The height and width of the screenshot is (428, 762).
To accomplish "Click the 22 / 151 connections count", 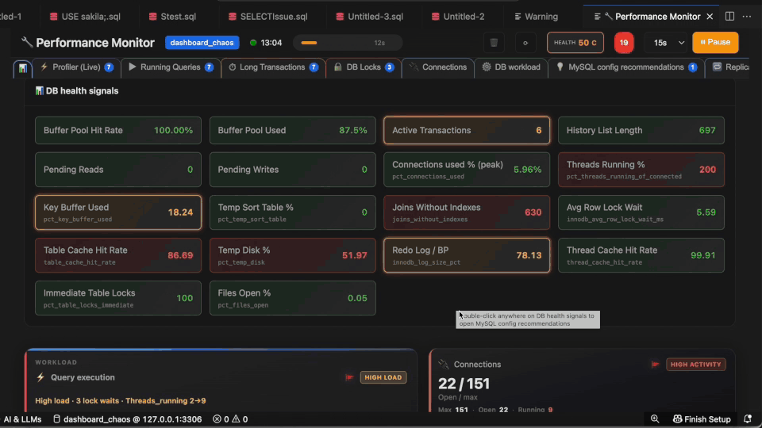I will 464,384.
